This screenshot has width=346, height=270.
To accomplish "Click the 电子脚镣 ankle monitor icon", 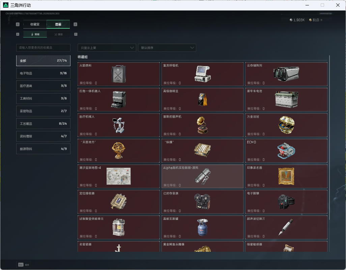I will (286, 202).
